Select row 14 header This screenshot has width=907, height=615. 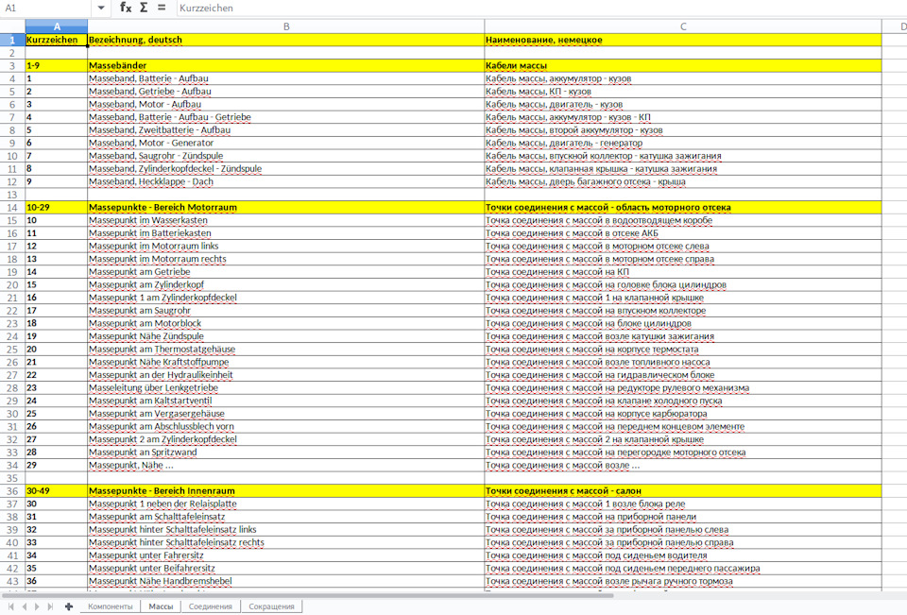click(x=12, y=207)
